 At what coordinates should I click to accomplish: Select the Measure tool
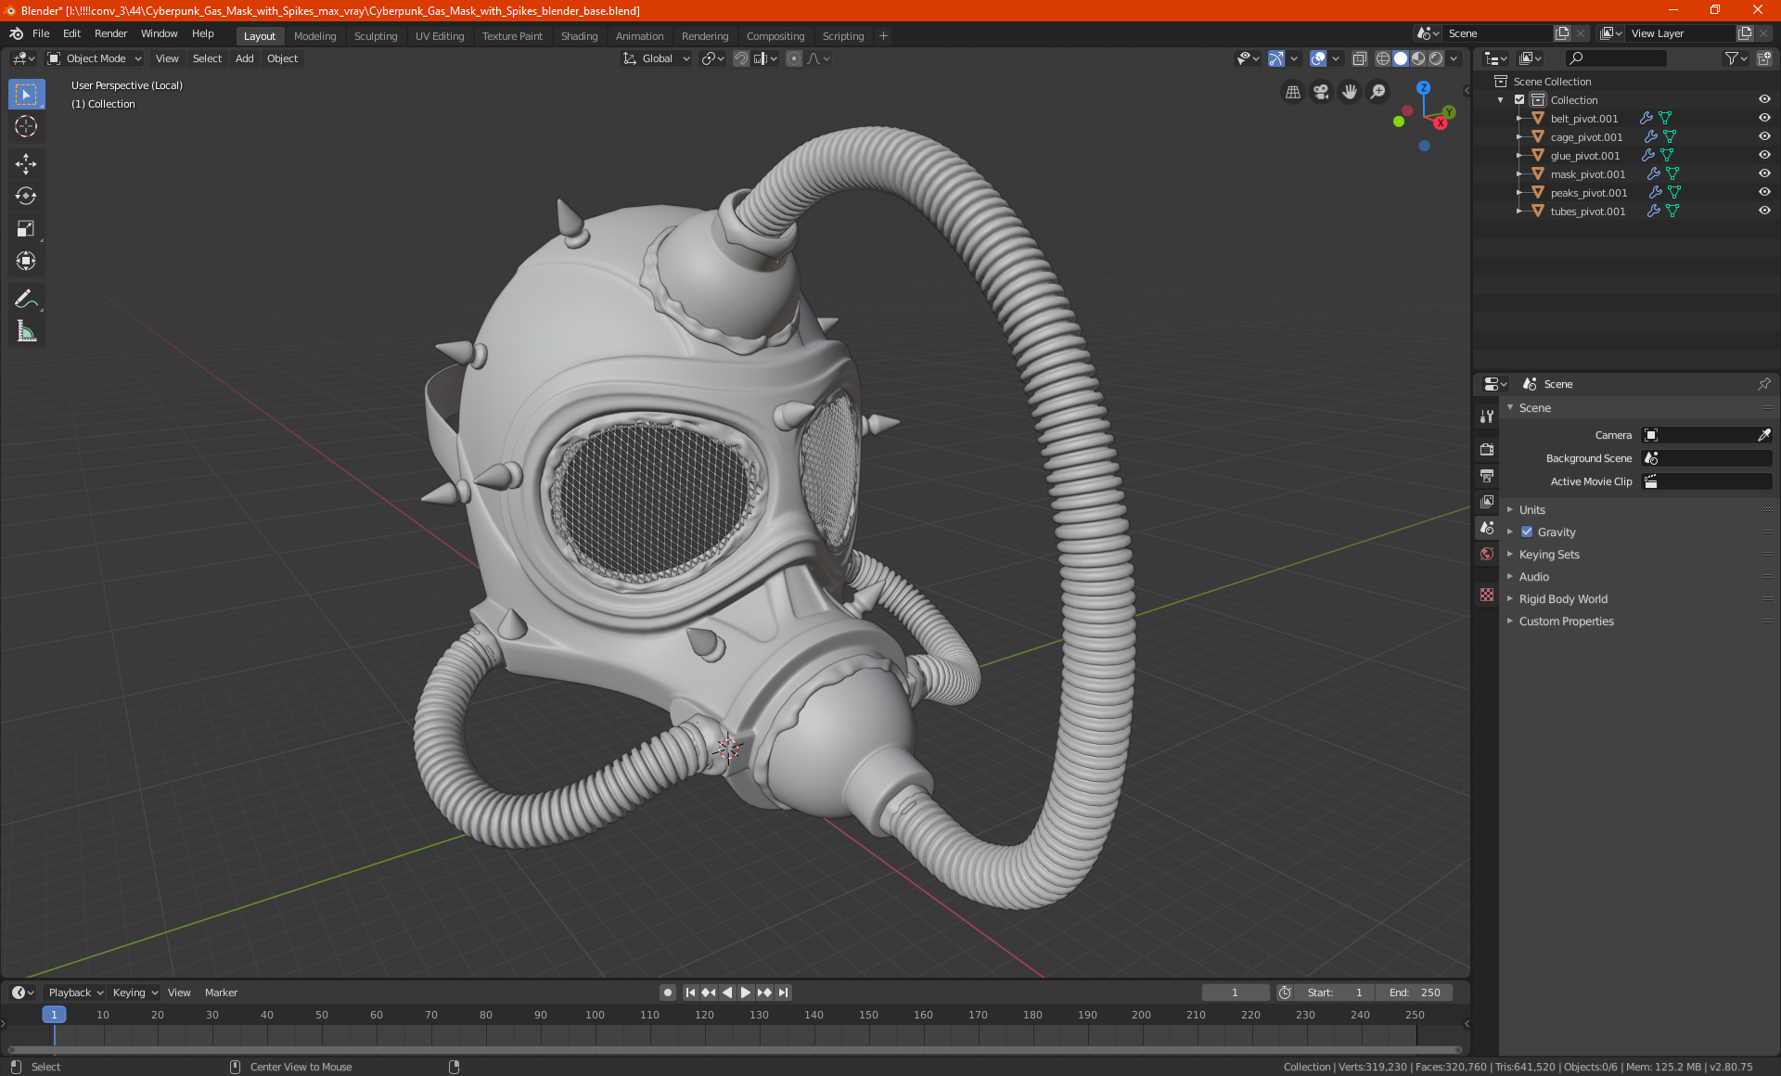[x=26, y=331]
